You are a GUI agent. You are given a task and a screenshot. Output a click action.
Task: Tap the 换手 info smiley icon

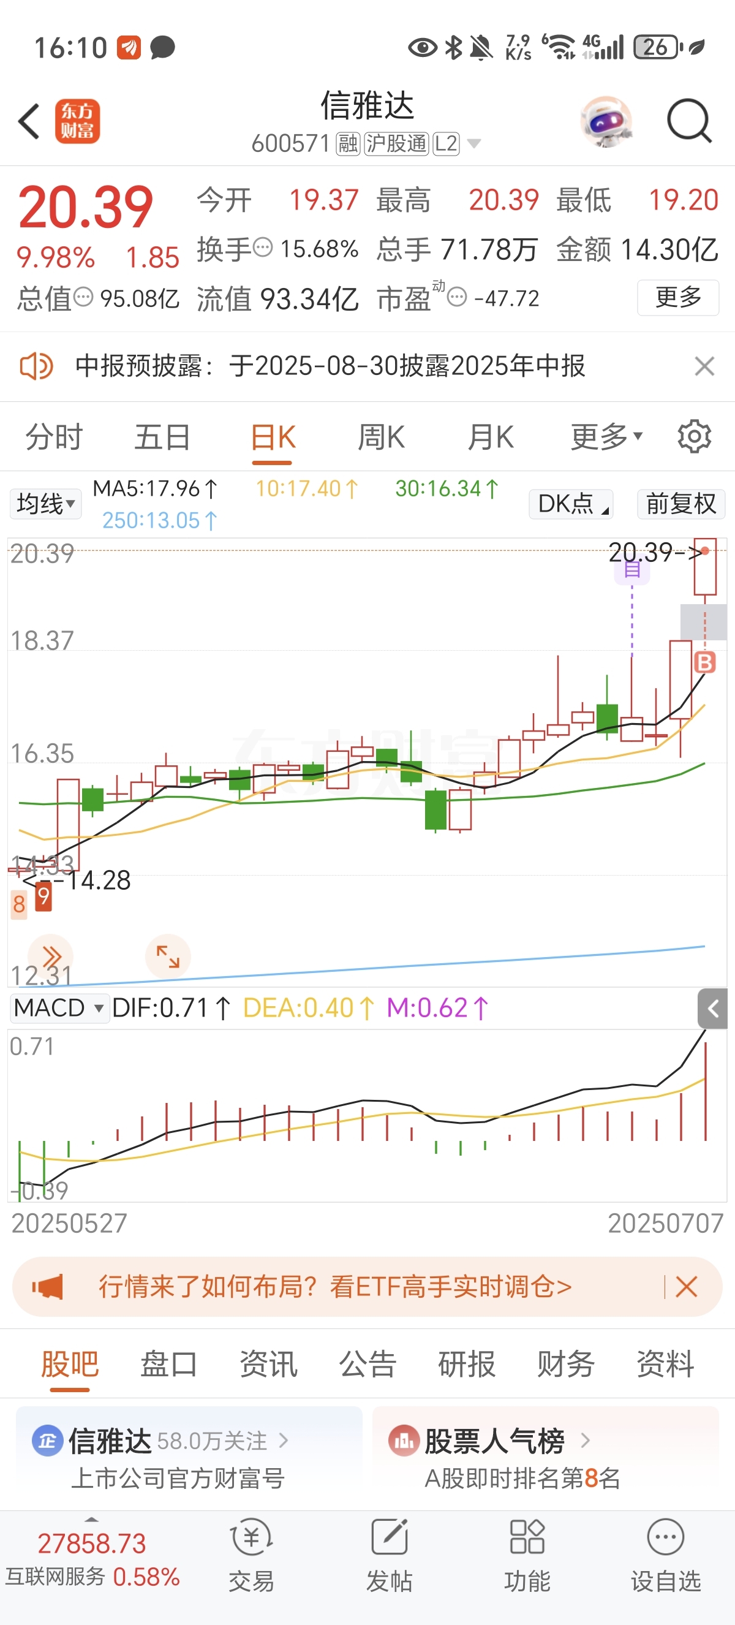point(263,247)
